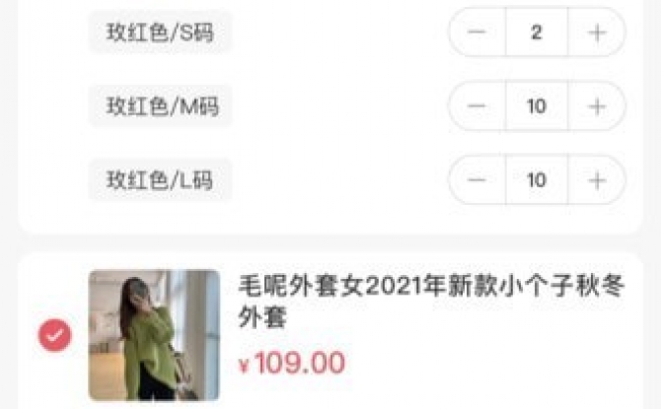Decrease quantity for 玫红色/S码

(x=477, y=32)
